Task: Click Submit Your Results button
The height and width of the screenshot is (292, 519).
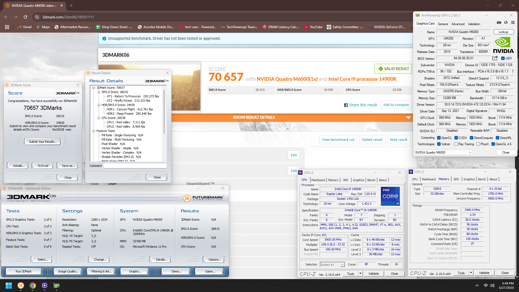Action: [x=43, y=142]
